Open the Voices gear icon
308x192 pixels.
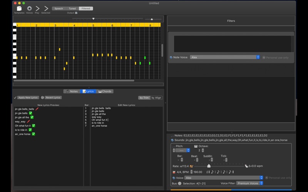pyautogui.click(x=29, y=8)
